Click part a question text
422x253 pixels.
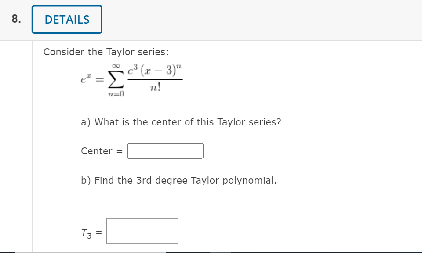pos(181,122)
